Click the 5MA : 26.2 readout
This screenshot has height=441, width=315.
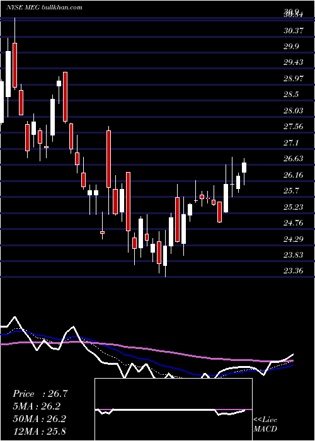37,406
